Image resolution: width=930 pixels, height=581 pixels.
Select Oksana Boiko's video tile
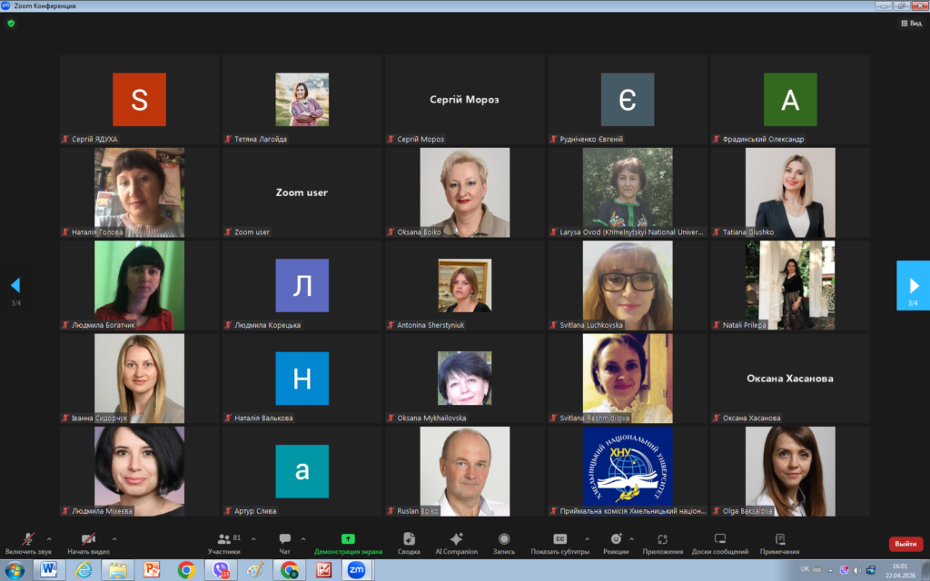[x=464, y=193]
